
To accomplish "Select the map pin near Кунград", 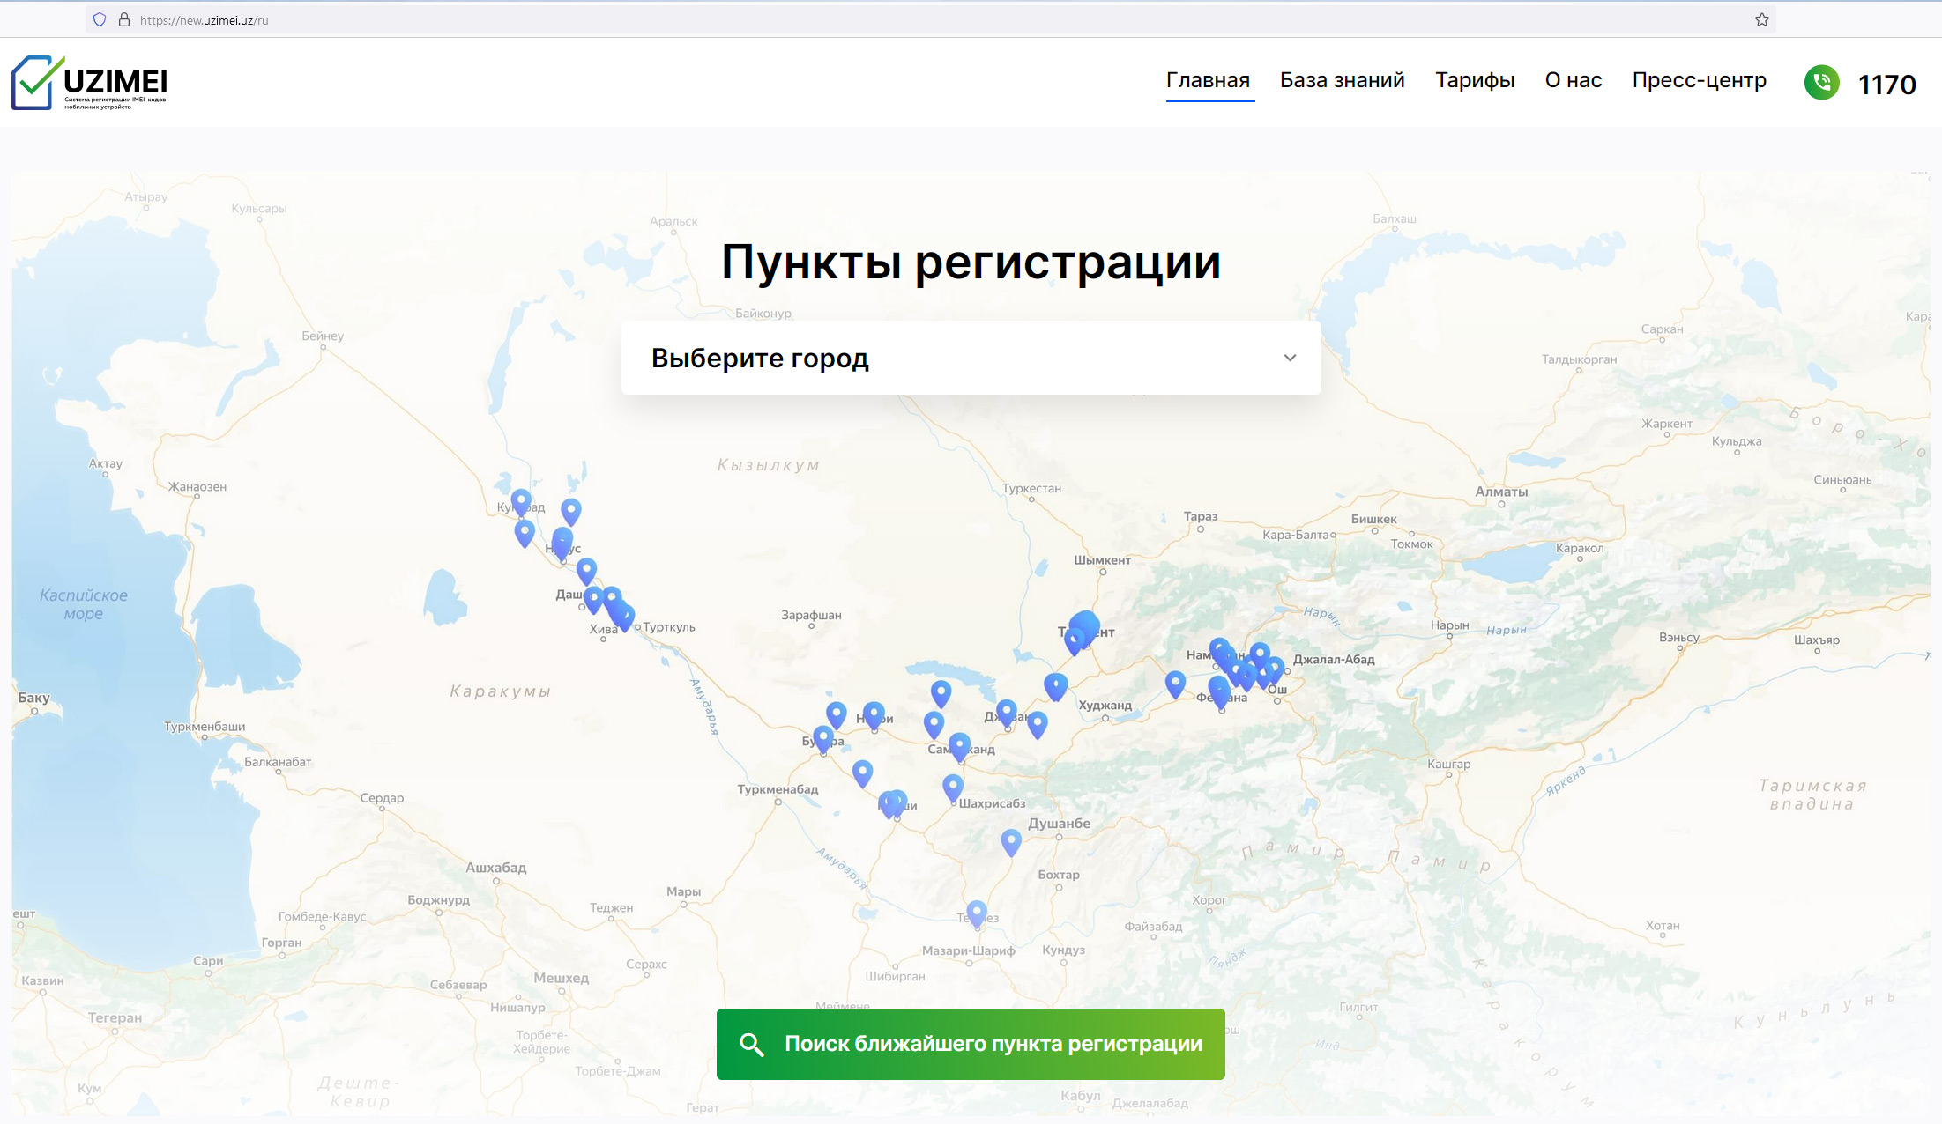I will pyautogui.click(x=521, y=503).
